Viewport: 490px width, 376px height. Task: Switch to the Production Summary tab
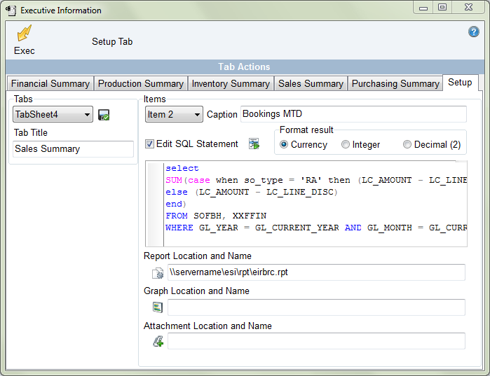141,83
